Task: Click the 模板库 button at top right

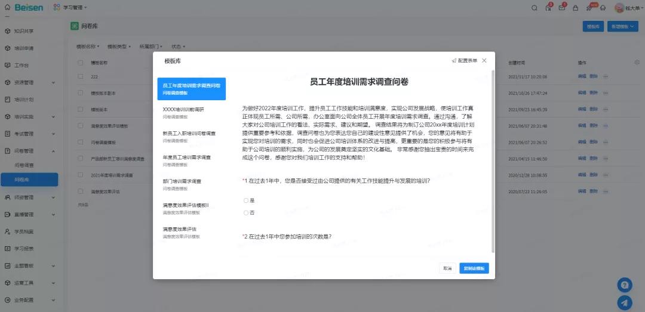Action: coord(593,26)
